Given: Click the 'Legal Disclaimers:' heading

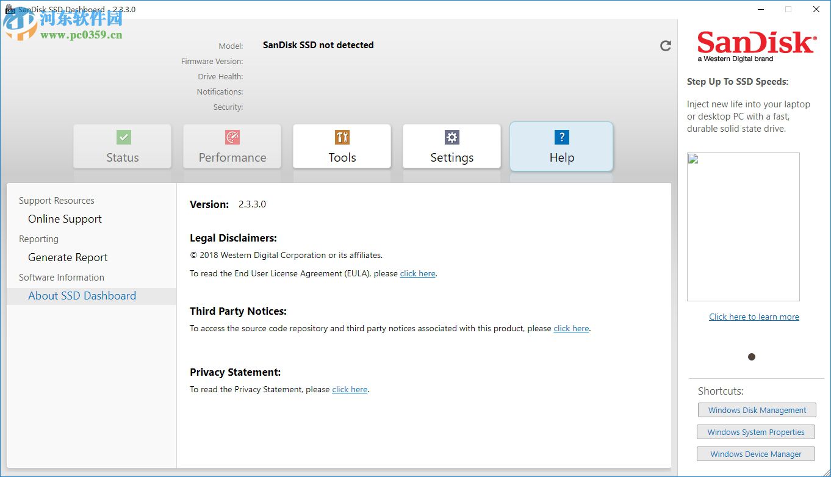Looking at the screenshot, I should click(x=233, y=238).
